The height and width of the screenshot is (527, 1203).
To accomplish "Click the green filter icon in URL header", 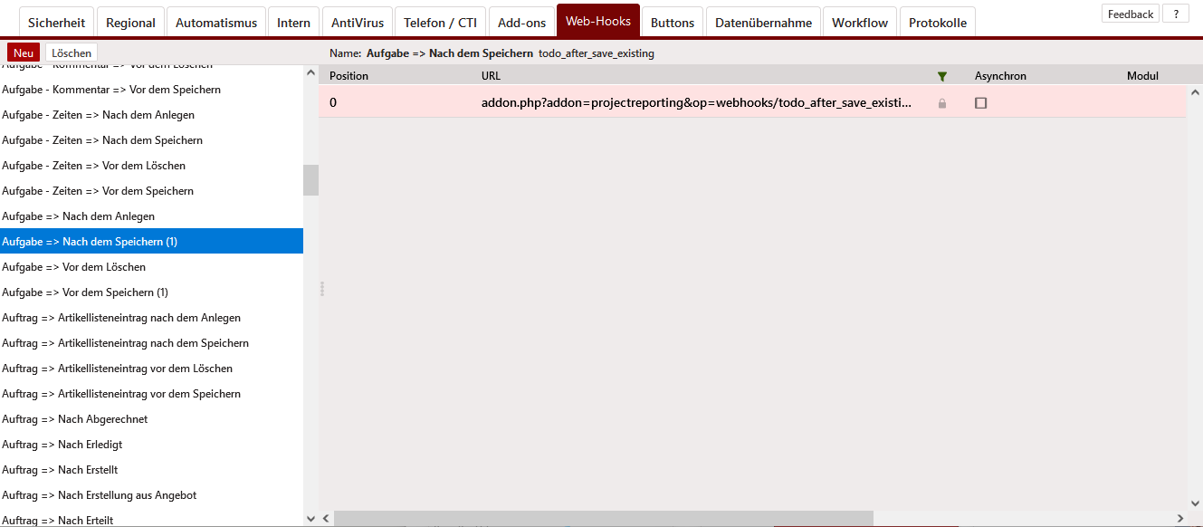I will pos(942,77).
